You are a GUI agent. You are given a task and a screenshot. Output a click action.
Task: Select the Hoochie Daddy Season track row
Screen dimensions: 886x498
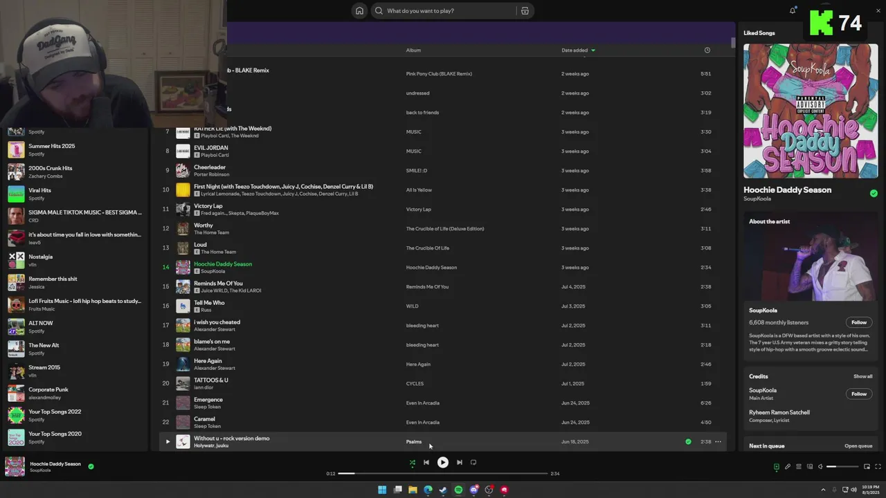tap(443, 267)
